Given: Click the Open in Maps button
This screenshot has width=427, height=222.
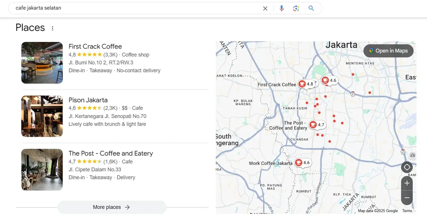Looking at the screenshot, I should [x=388, y=51].
